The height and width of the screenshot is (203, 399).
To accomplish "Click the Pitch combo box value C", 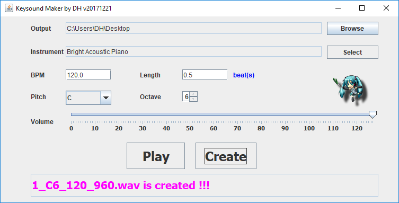I will coord(83,98).
